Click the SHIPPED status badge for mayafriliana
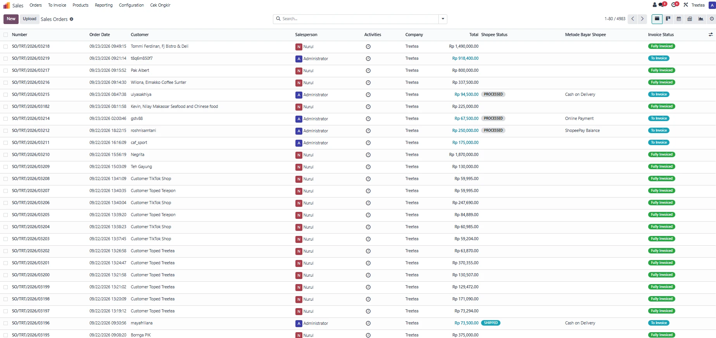716x338 pixels. [490, 323]
